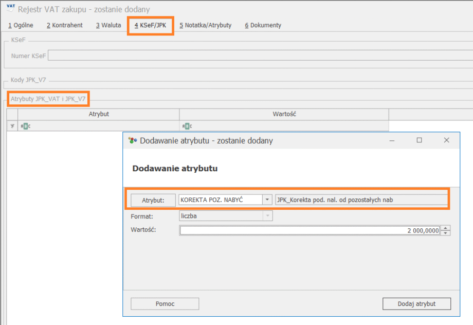Select the Dokumenty tab

click(263, 25)
